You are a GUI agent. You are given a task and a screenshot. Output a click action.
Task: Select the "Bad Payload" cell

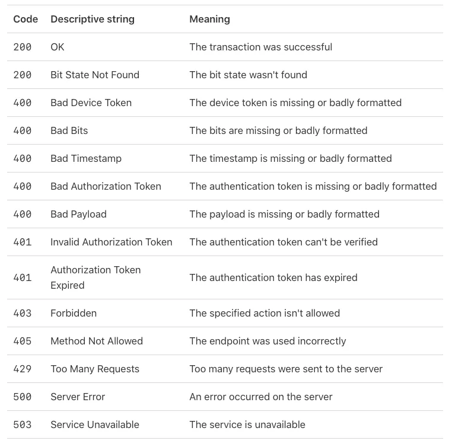(x=78, y=214)
